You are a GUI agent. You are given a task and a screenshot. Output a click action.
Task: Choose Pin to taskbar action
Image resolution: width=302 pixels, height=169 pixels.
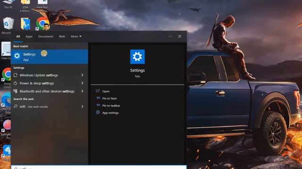click(111, 106)
